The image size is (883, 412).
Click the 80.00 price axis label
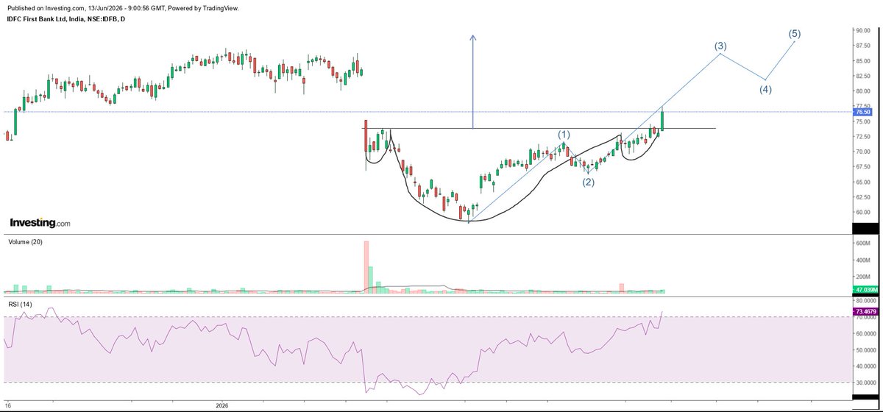[x=862, y=91]
